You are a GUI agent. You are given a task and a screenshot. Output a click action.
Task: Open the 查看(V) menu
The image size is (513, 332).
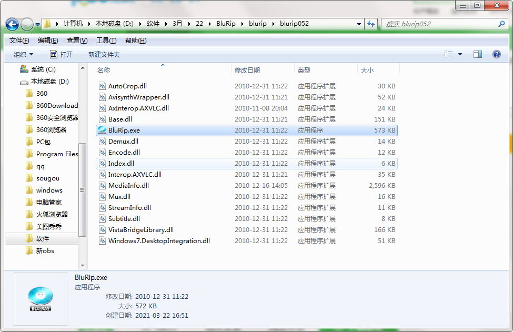[x=77, y=41]
